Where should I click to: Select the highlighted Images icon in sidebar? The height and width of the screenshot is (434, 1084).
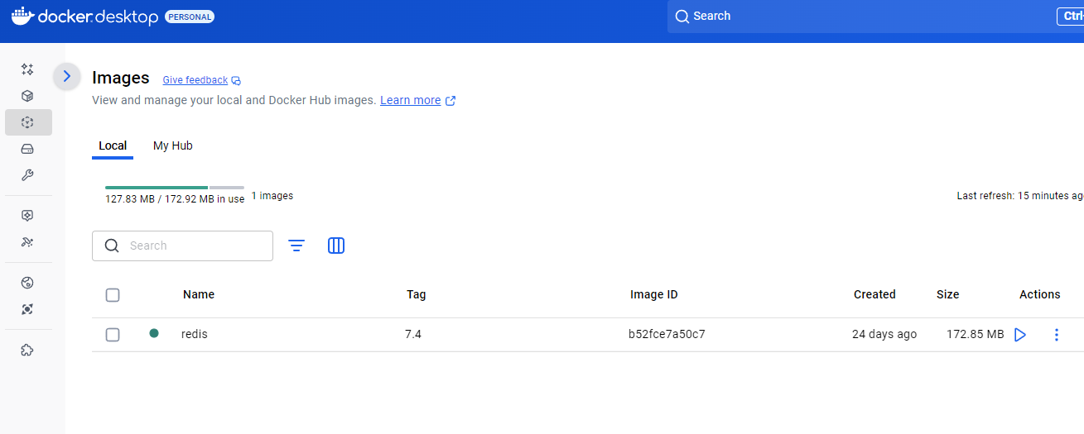(28, 122)
